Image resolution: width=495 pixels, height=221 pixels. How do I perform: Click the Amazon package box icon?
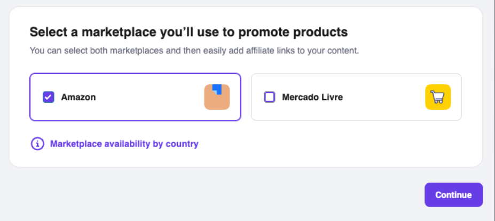pyautogui.click(x=217, y=97)
